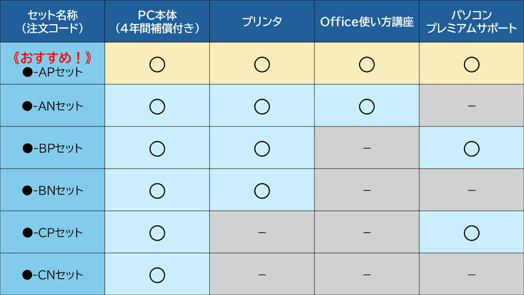Select the APセット Office使い方講座 circle
This screenshot has height=295, width=524.
tap(367, 64)
